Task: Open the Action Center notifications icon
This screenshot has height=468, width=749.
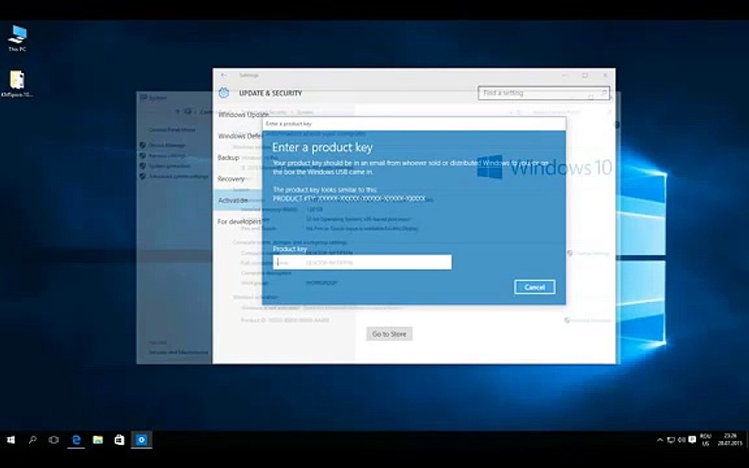Action: 692,440
